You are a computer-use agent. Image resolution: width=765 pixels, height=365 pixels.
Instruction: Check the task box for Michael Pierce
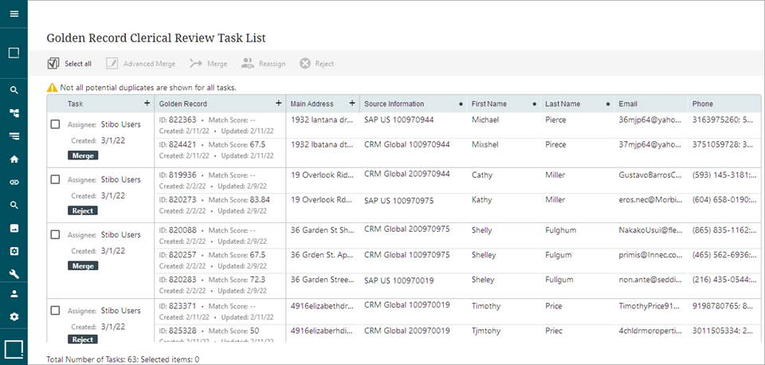[55, 124]
